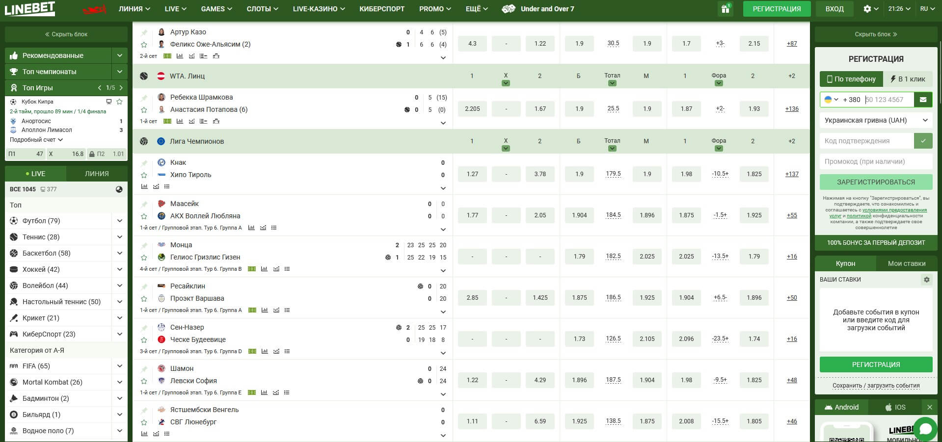The height and width of the screenshot is (442, 942).
Task: Click the envelope icon beside phone field
Action: click(x=923, y=100)
